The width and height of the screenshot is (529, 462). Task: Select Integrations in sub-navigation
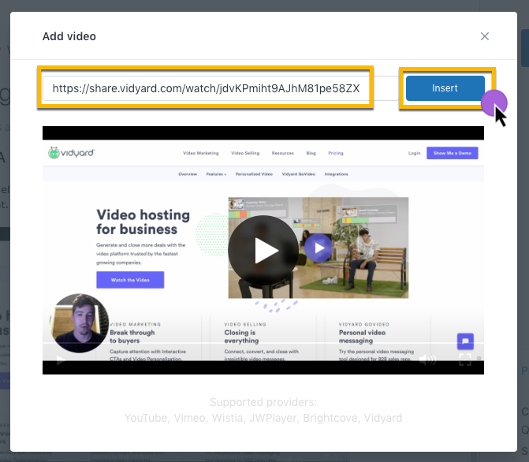(336, 174)
